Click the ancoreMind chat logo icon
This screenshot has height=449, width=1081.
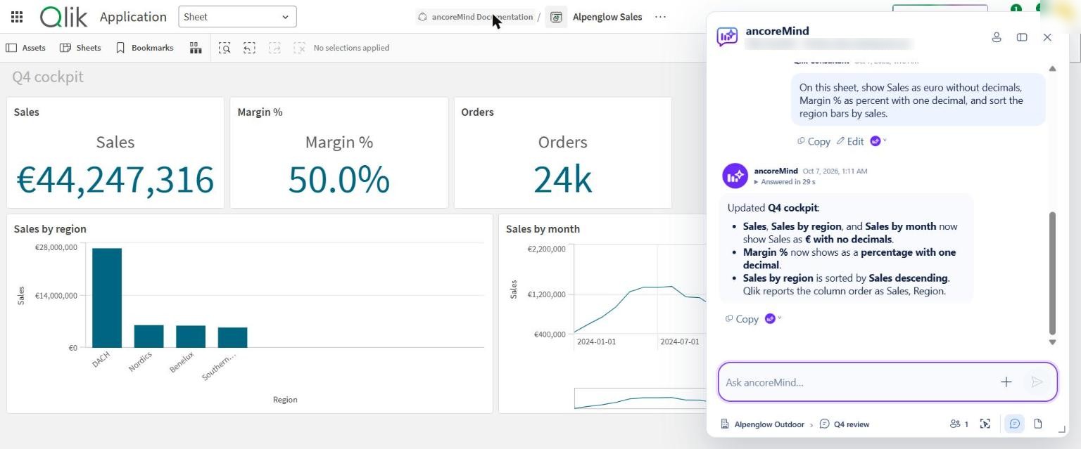727,37
